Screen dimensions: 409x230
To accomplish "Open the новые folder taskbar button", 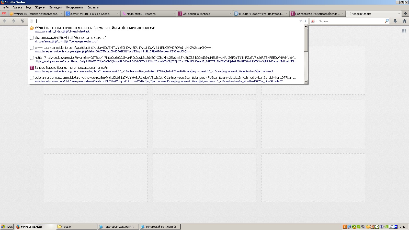I will pos(77,227).
